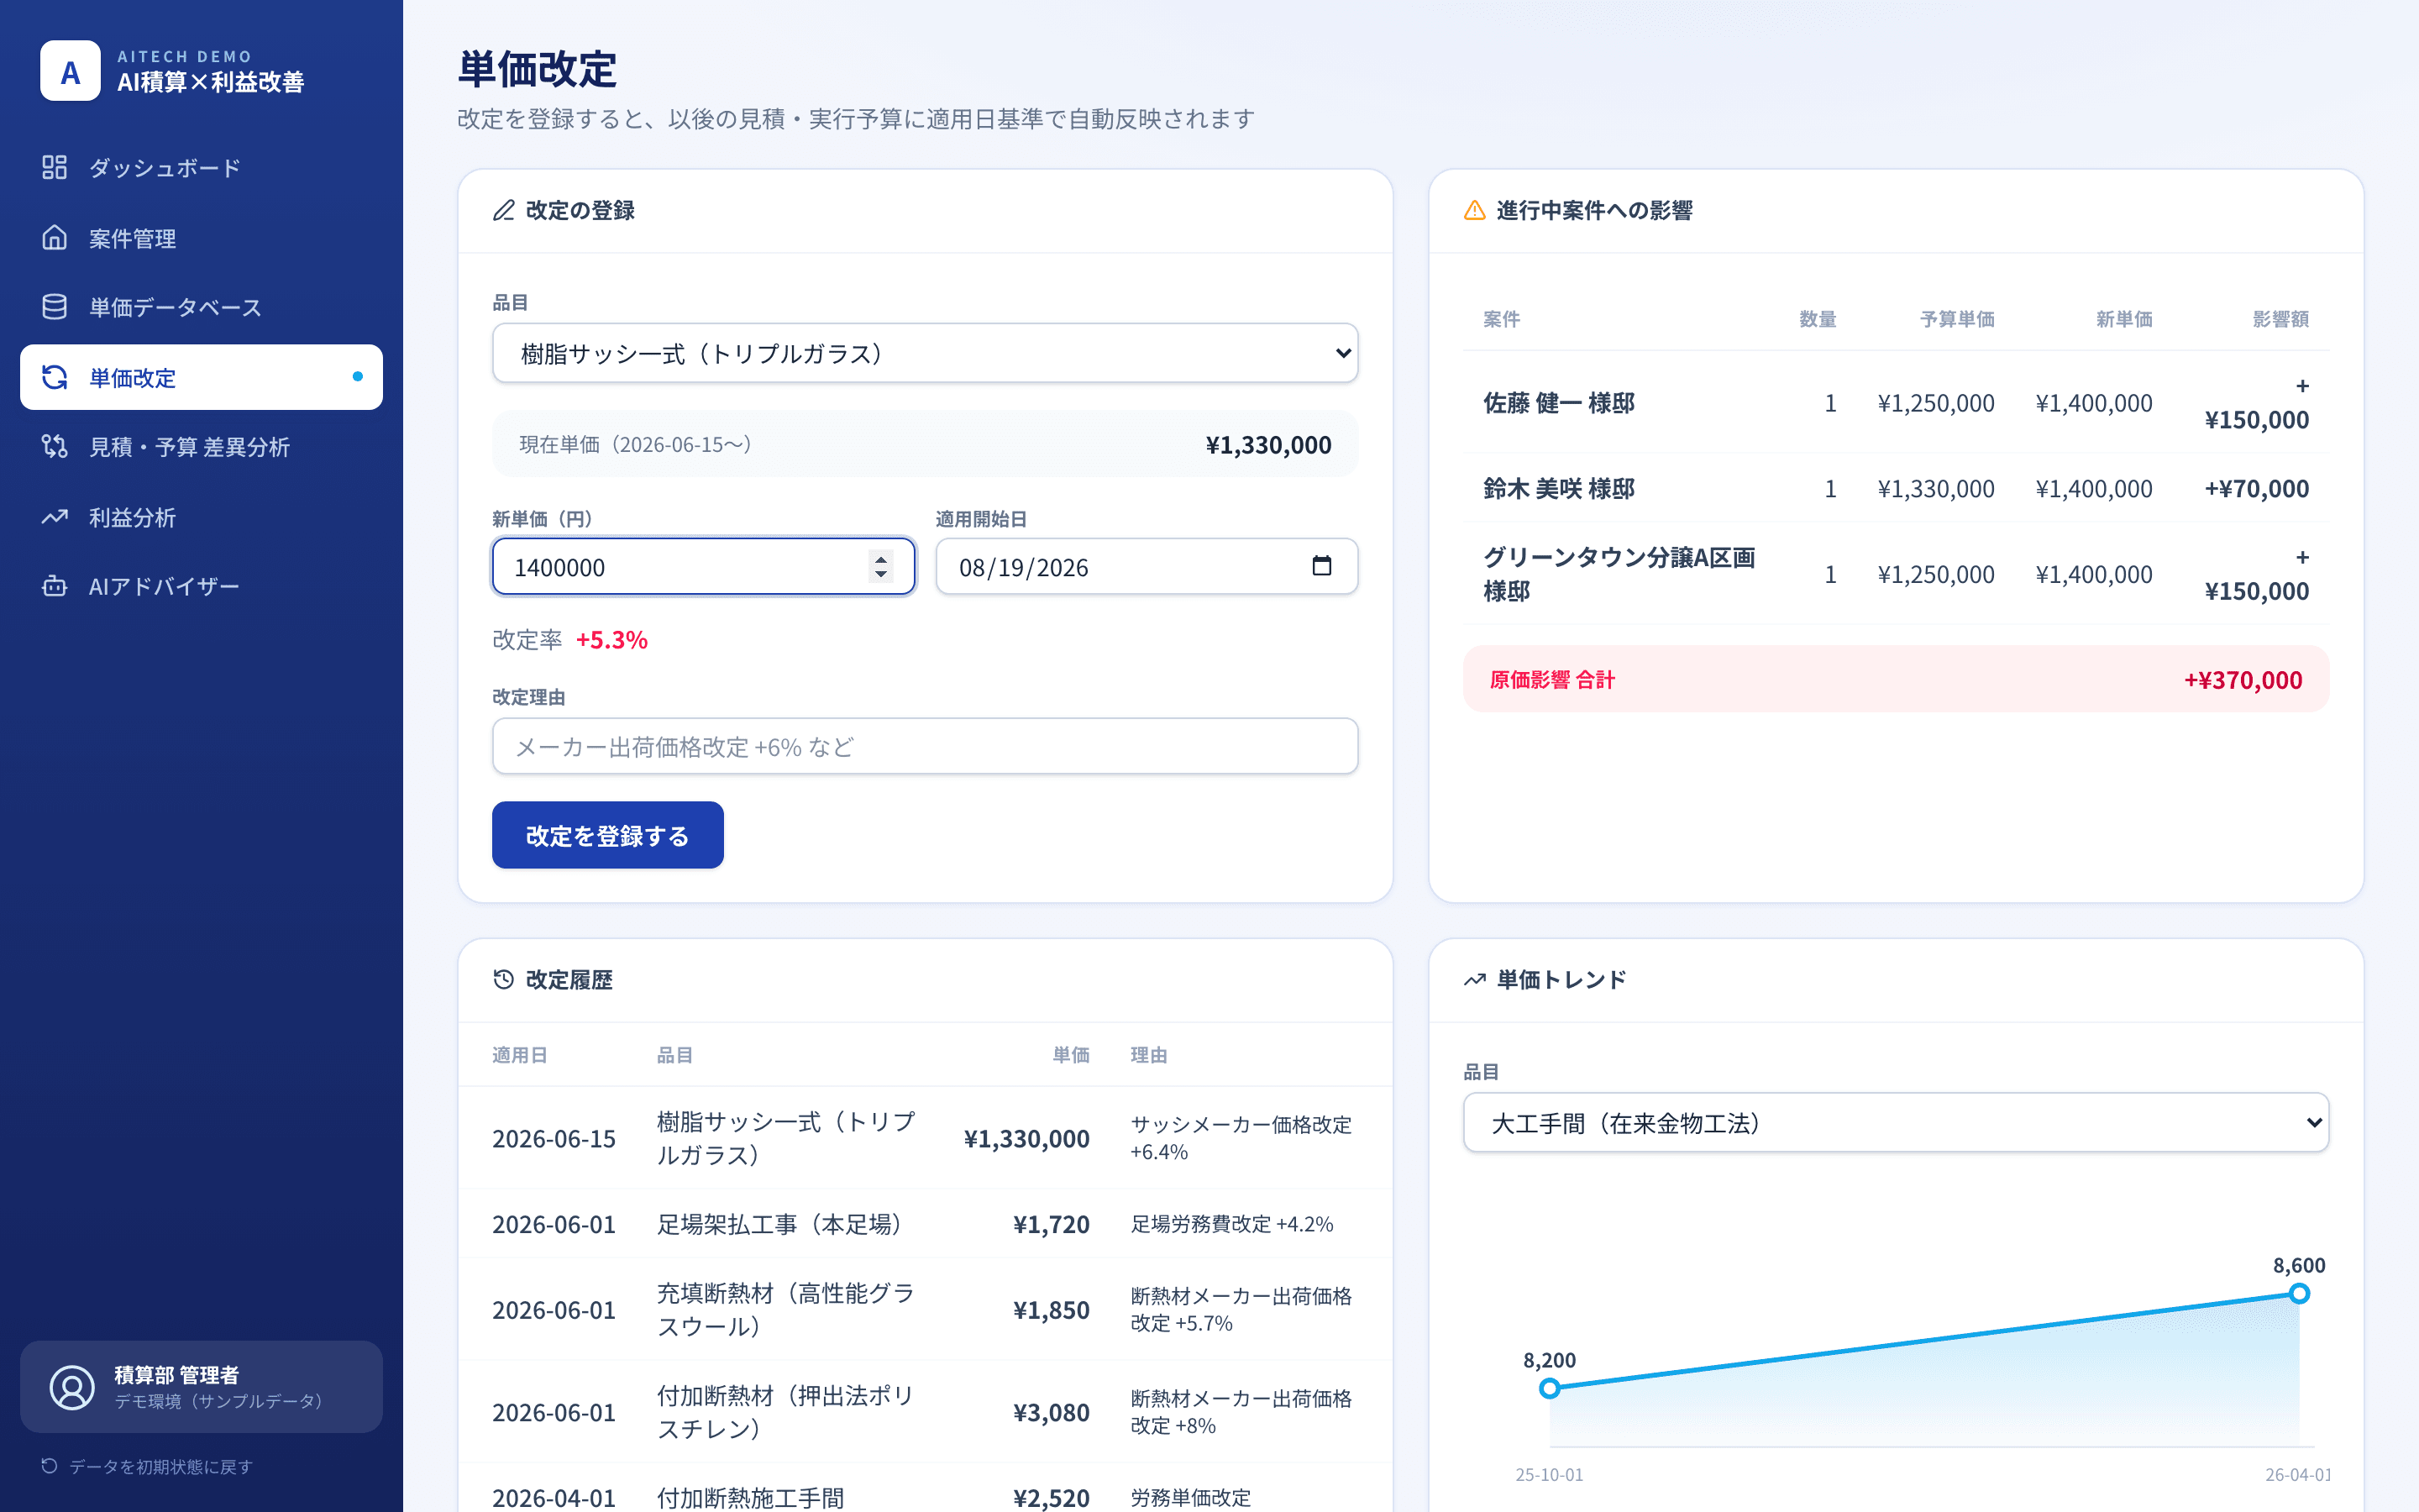2419x1512 pixels.
Task: Expand the 単価トレンド 品目 dropdown 大工手間
Action: [1895, 1123]
